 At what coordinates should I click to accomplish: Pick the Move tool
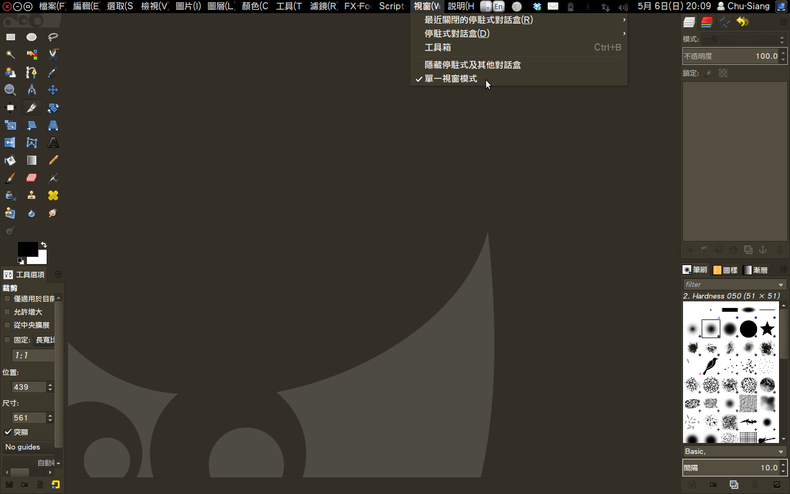tap(53, 90)
